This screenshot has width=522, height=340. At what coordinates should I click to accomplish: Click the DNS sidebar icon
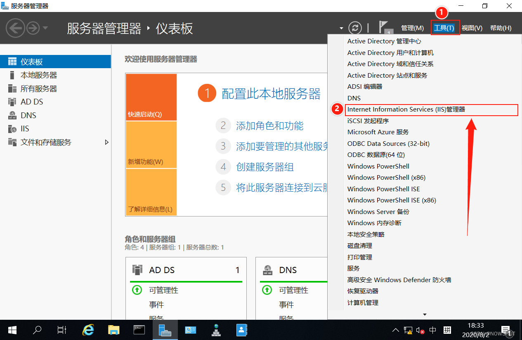click(12, 115)
